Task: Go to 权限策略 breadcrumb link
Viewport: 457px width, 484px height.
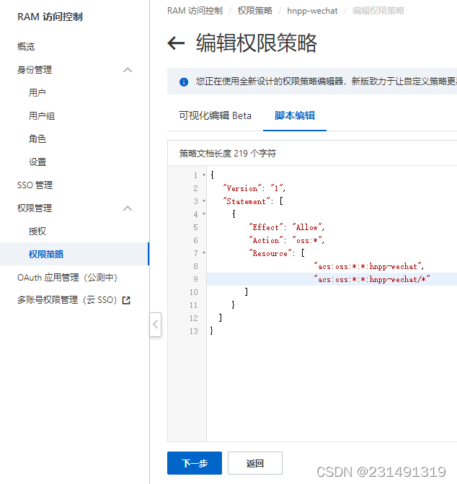Action: [254, 11]
